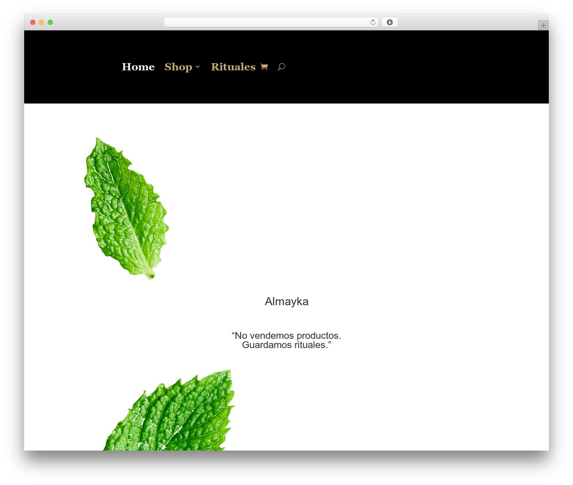Minimize window with yellow button
The image size is (573, 485).
point(42,22)
